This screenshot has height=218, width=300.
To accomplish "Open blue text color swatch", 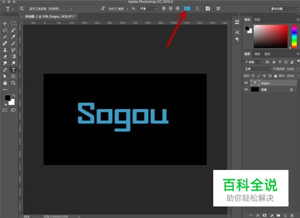I will coord(187,8).
